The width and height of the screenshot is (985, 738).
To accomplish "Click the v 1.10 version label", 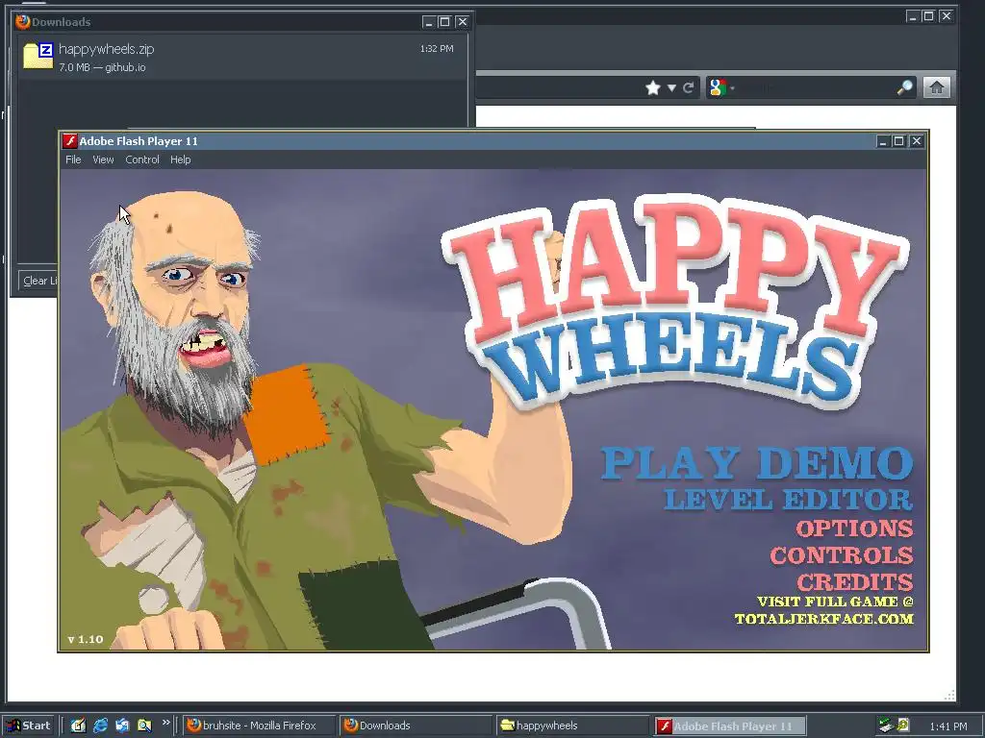I will [x=86, y=639].
